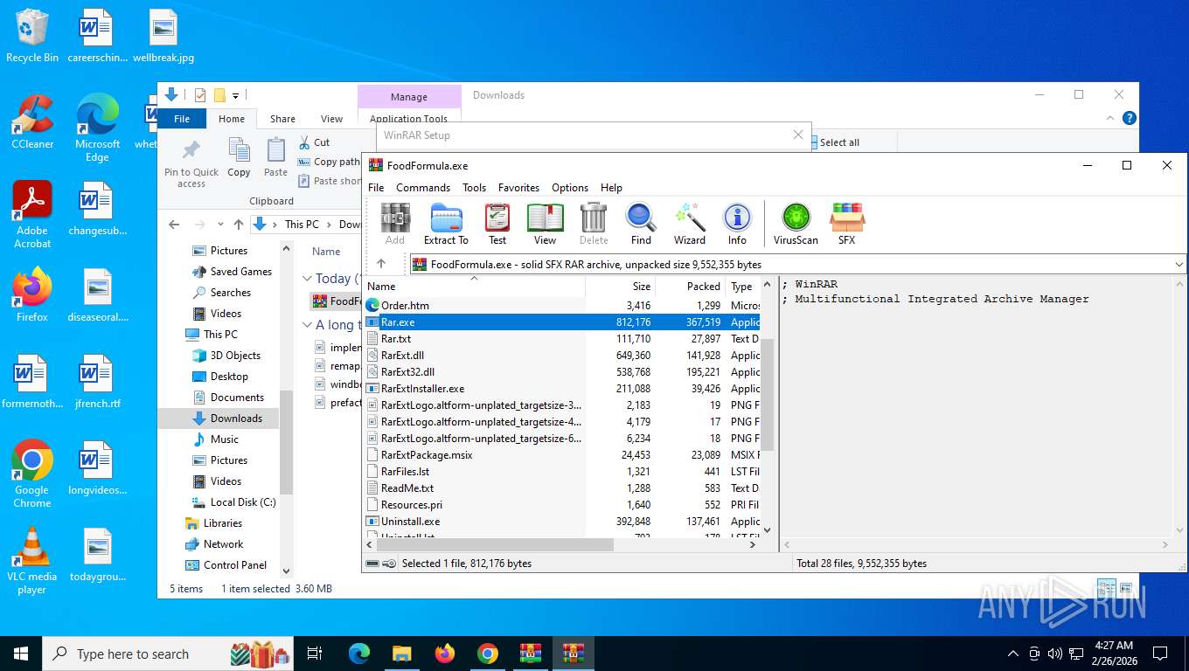
Task: Open the Commands menu in WinRAR
Action: tap(423, 188)
